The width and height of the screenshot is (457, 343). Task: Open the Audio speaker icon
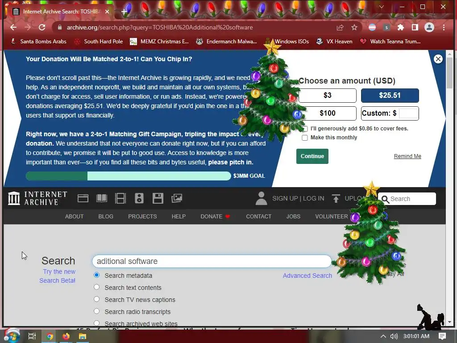click(x=139, y=198)
